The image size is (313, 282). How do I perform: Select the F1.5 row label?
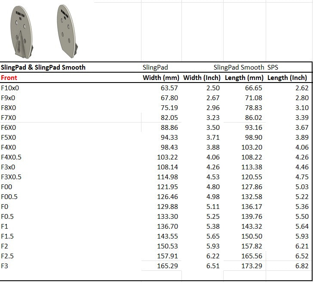click(x=7, y=236)
